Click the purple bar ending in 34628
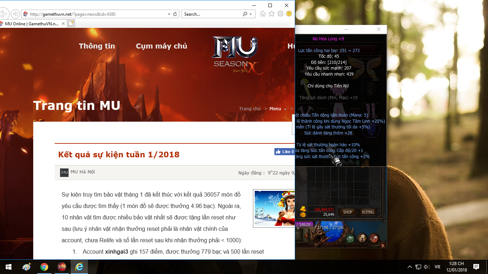 304,225
